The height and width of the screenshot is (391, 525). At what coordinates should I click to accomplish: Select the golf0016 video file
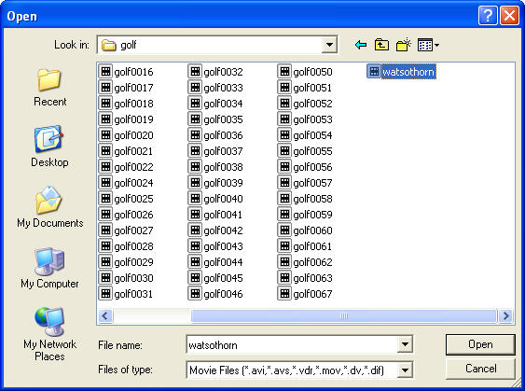coord(126,72)
